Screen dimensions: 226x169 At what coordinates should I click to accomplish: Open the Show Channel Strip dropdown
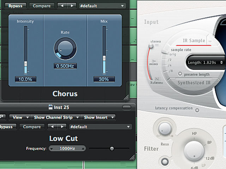pyautogui.click(x=56, y=117)
